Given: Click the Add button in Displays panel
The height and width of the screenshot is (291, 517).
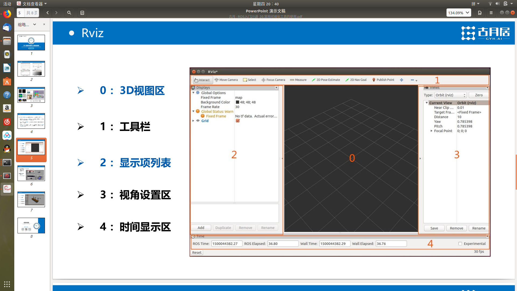Looking at the screenshot, I should click(201, 228).
